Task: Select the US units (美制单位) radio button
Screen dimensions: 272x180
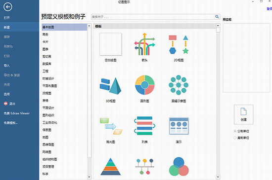Action: pyautogui.click(x=235, y=138)
